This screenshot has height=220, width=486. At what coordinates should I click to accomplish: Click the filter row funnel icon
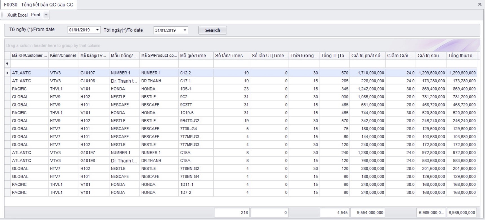coord(7,64)
